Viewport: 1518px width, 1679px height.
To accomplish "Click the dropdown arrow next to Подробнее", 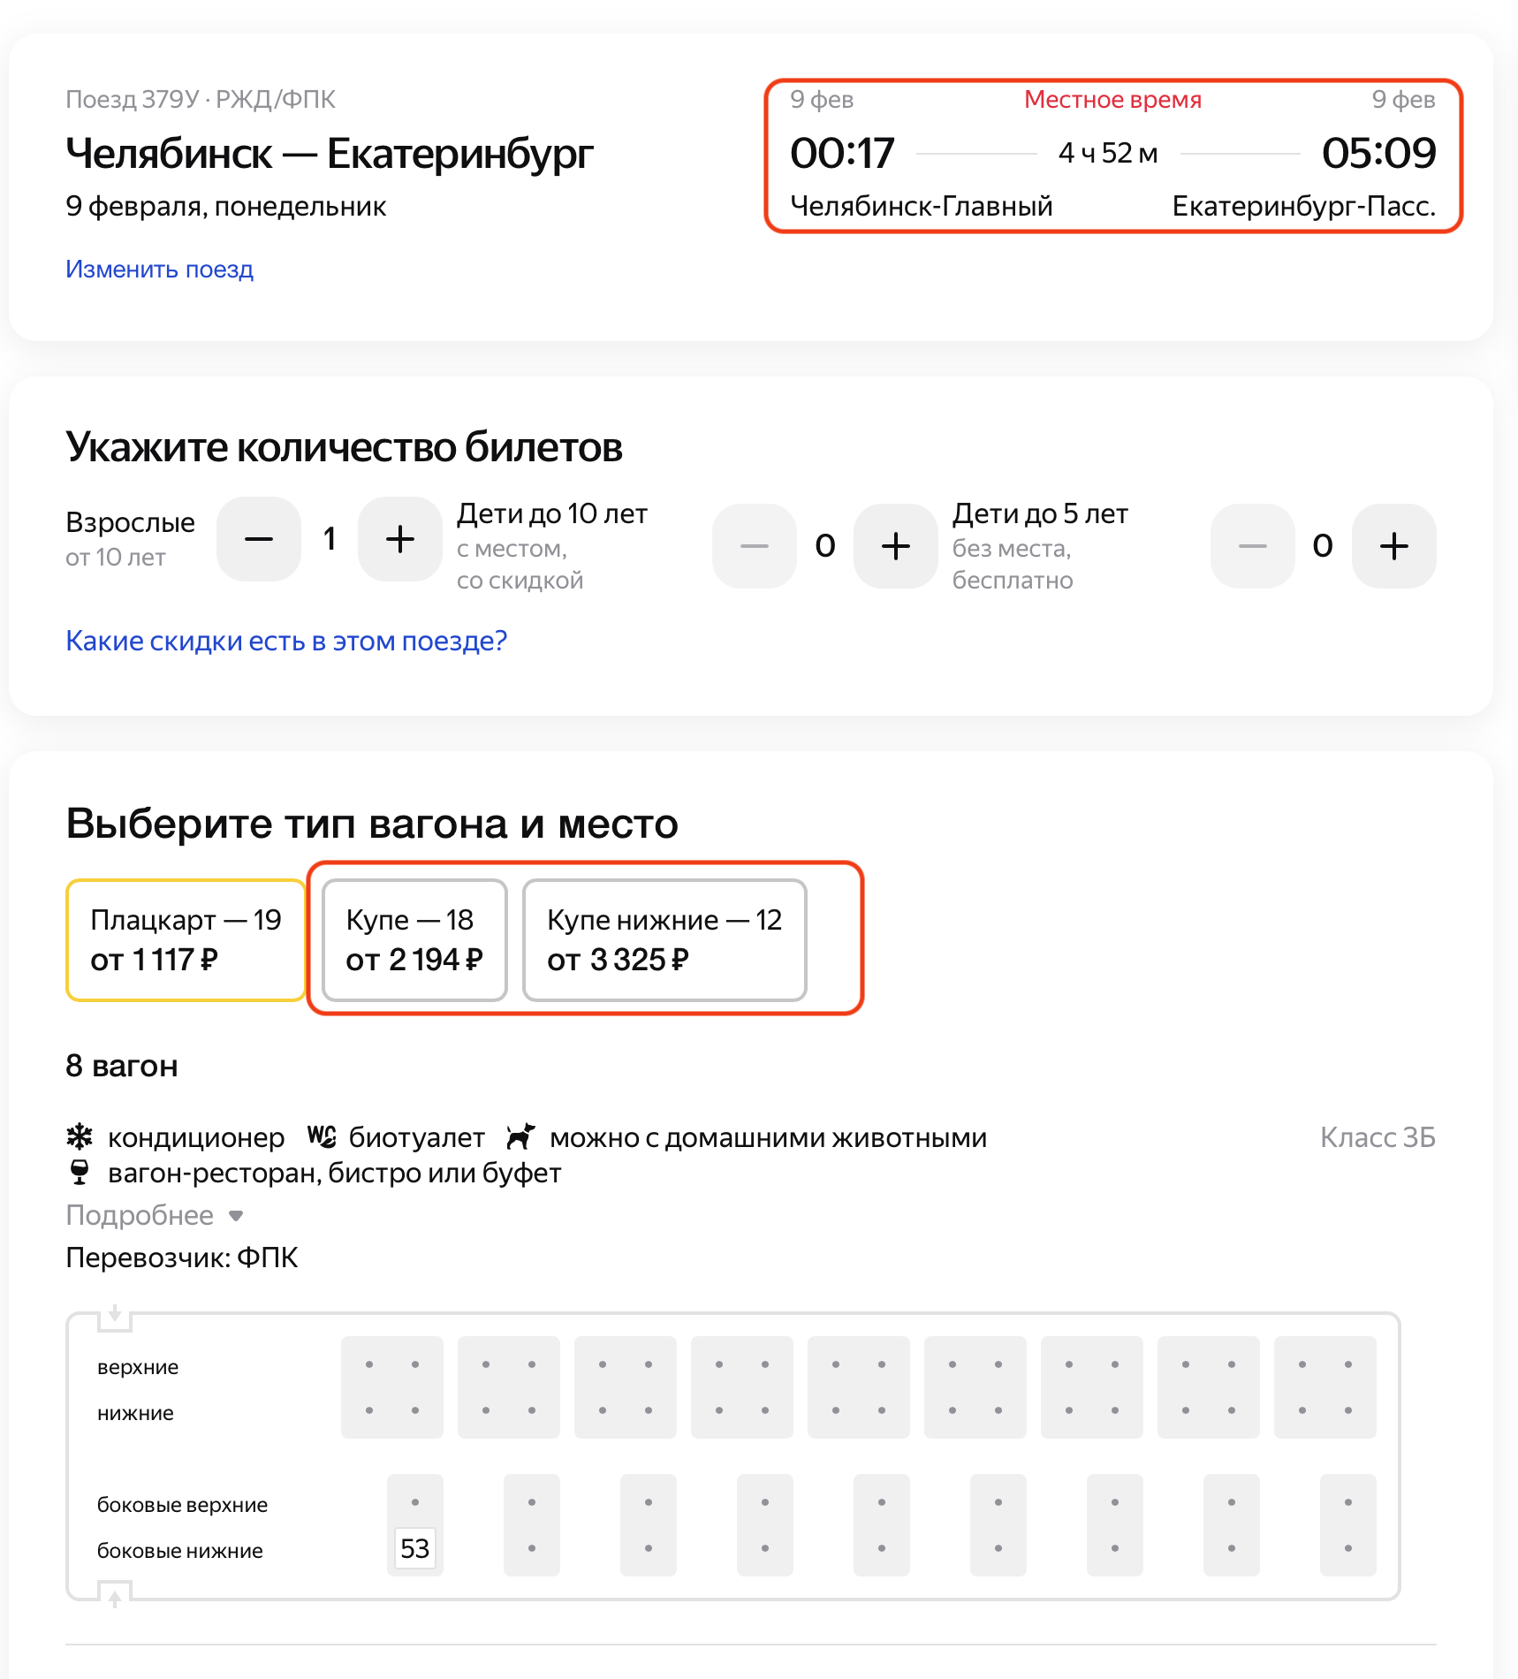I will tap(236, 1216).
